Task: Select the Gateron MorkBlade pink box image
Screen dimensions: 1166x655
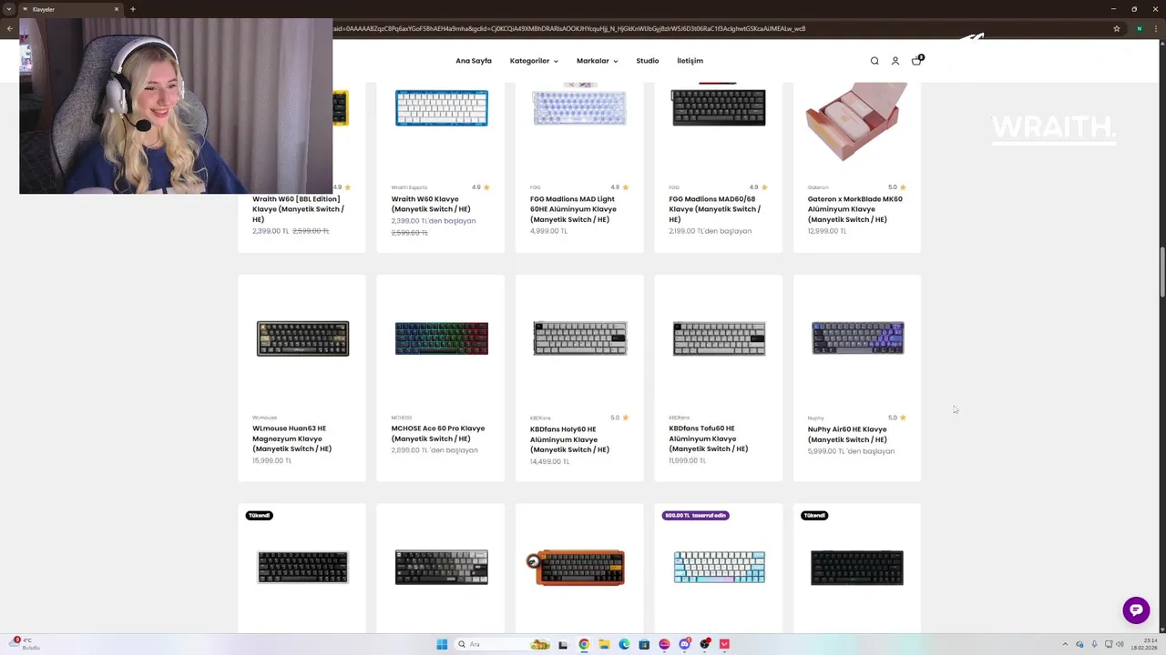Action: click(857, 121)
